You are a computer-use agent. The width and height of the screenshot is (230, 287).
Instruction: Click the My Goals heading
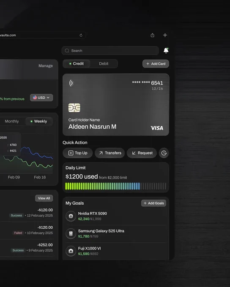75,203
